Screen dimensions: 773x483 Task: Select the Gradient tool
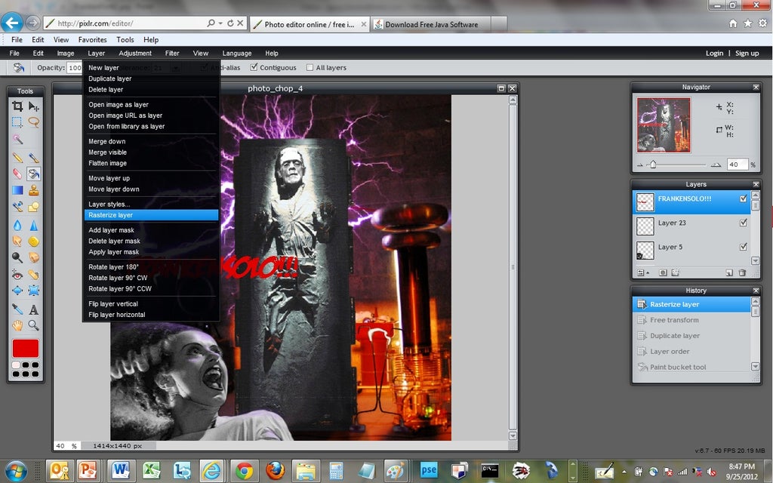click(17, 189)
